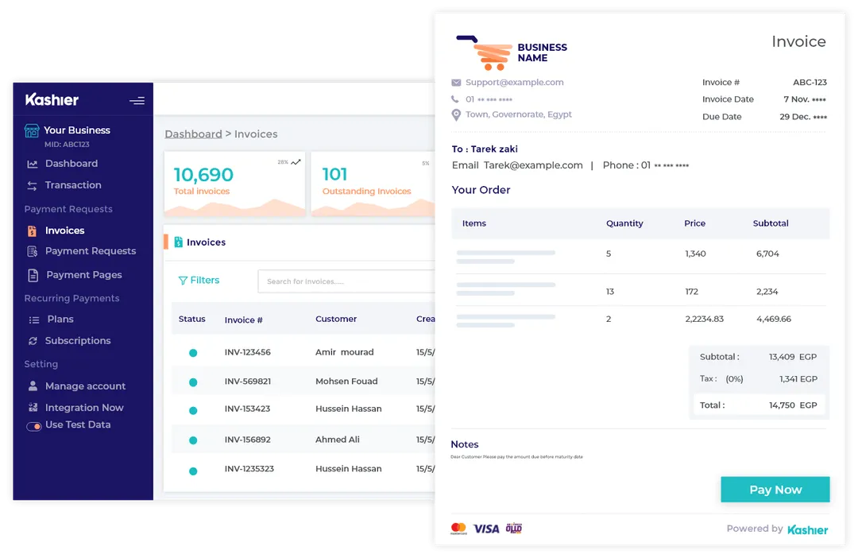Click the Filters button

[199, 281]
